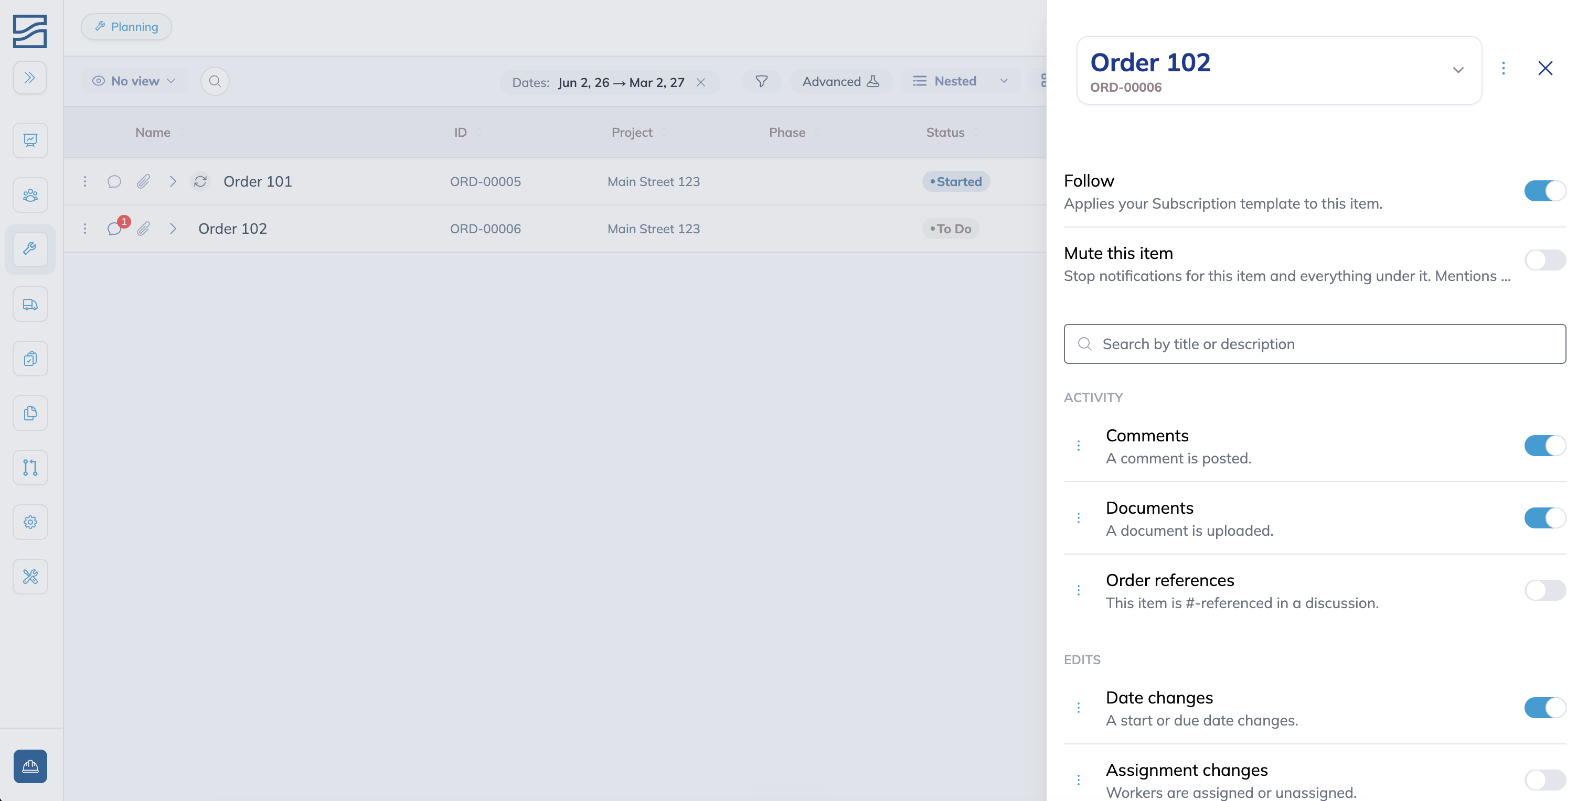
Task: Expand the Order 102 row chevron
Action: 173,229
